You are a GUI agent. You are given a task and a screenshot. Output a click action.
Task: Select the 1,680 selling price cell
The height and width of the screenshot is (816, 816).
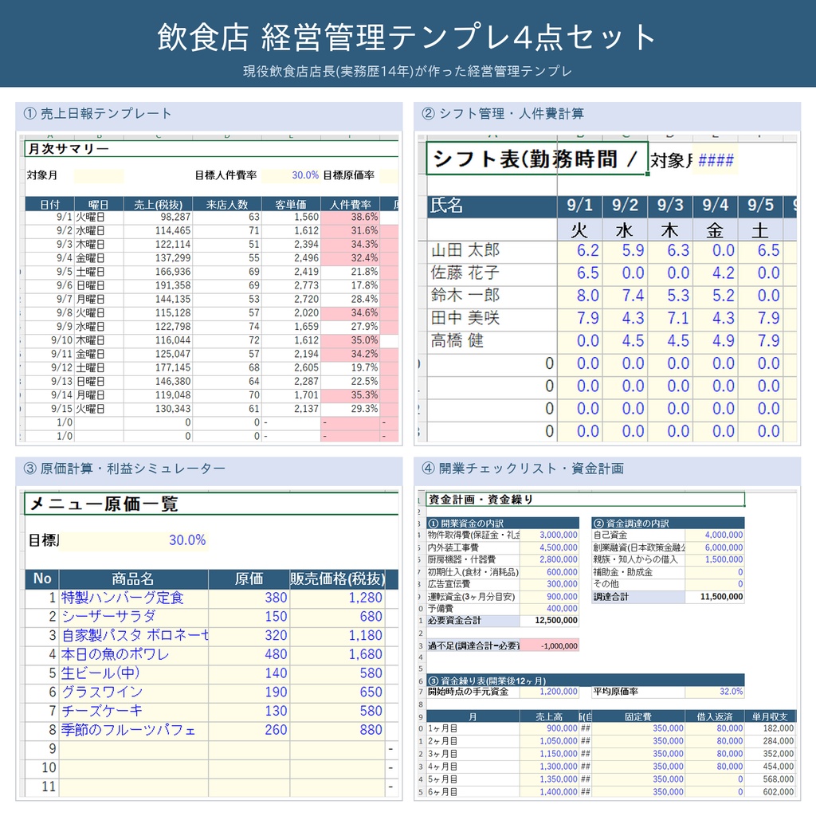(337, 655)
